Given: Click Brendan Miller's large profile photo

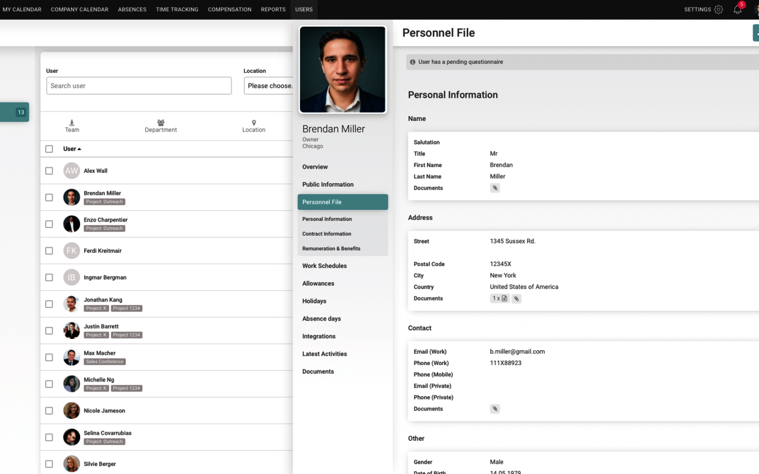Looking at the screenshot, I should tap(343, 69).
